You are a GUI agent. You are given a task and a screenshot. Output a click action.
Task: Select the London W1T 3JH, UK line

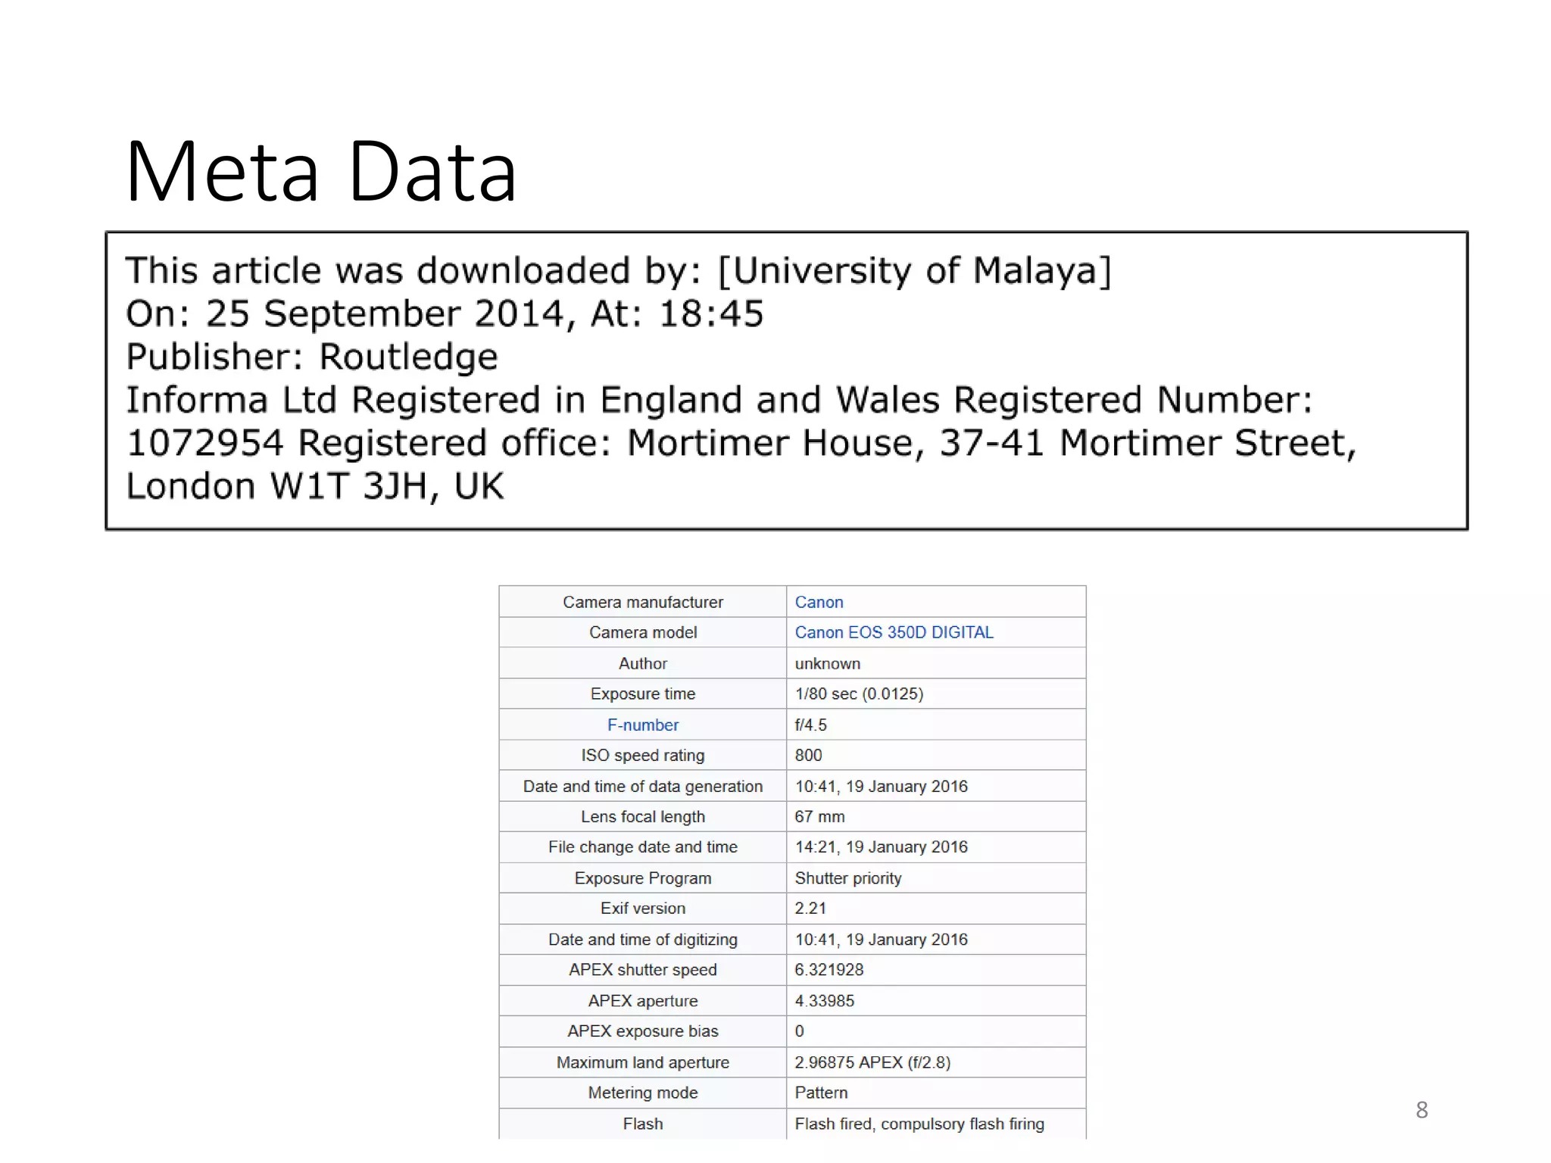(314, 486)
